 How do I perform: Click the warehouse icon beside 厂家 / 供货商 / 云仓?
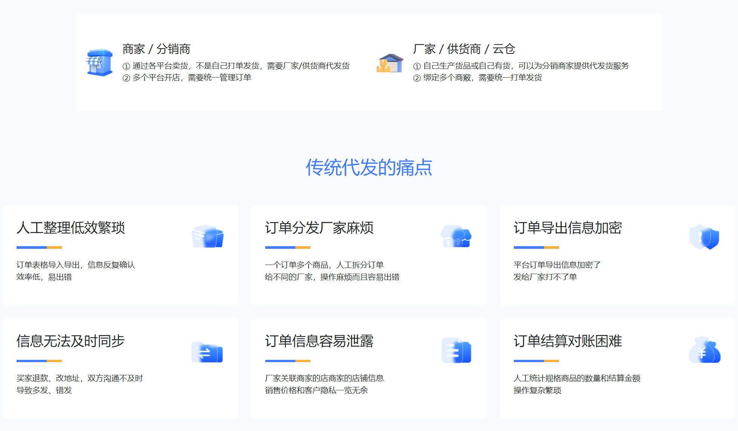(390, 63)
